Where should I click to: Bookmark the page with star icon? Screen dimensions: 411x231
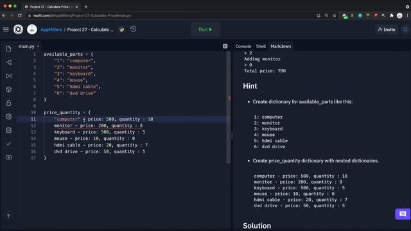click(x=335, y=15)
